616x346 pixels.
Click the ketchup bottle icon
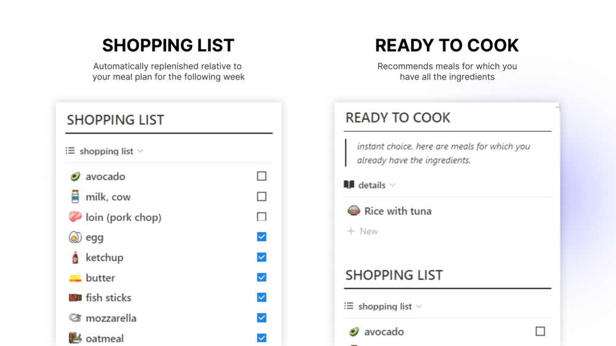(75, 257)
